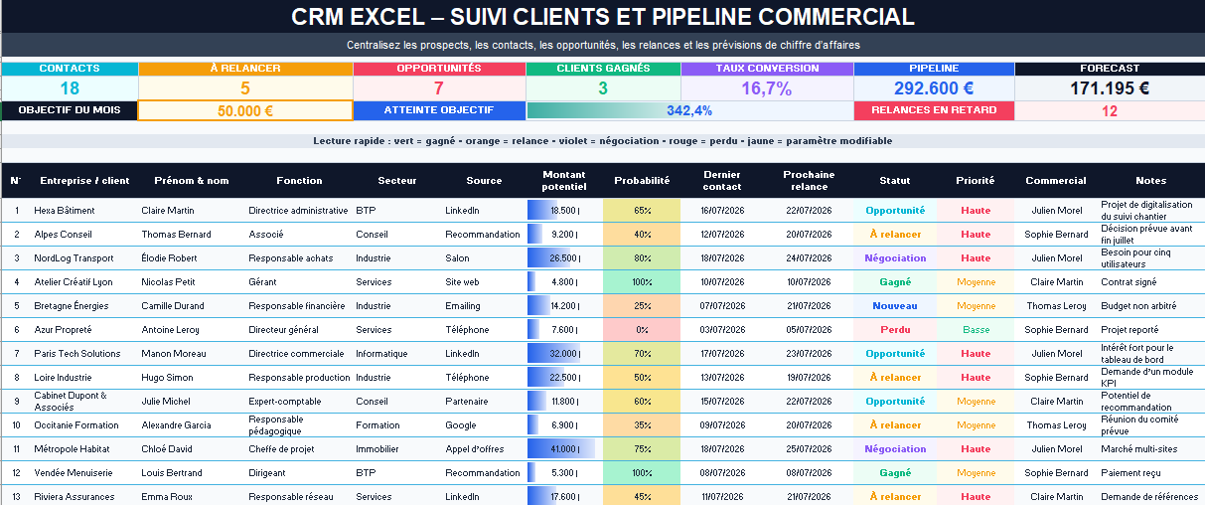The width and height of the screenshot is (1205, 505).
Task: Select the Basse priority cell
Action: [975, 330]
